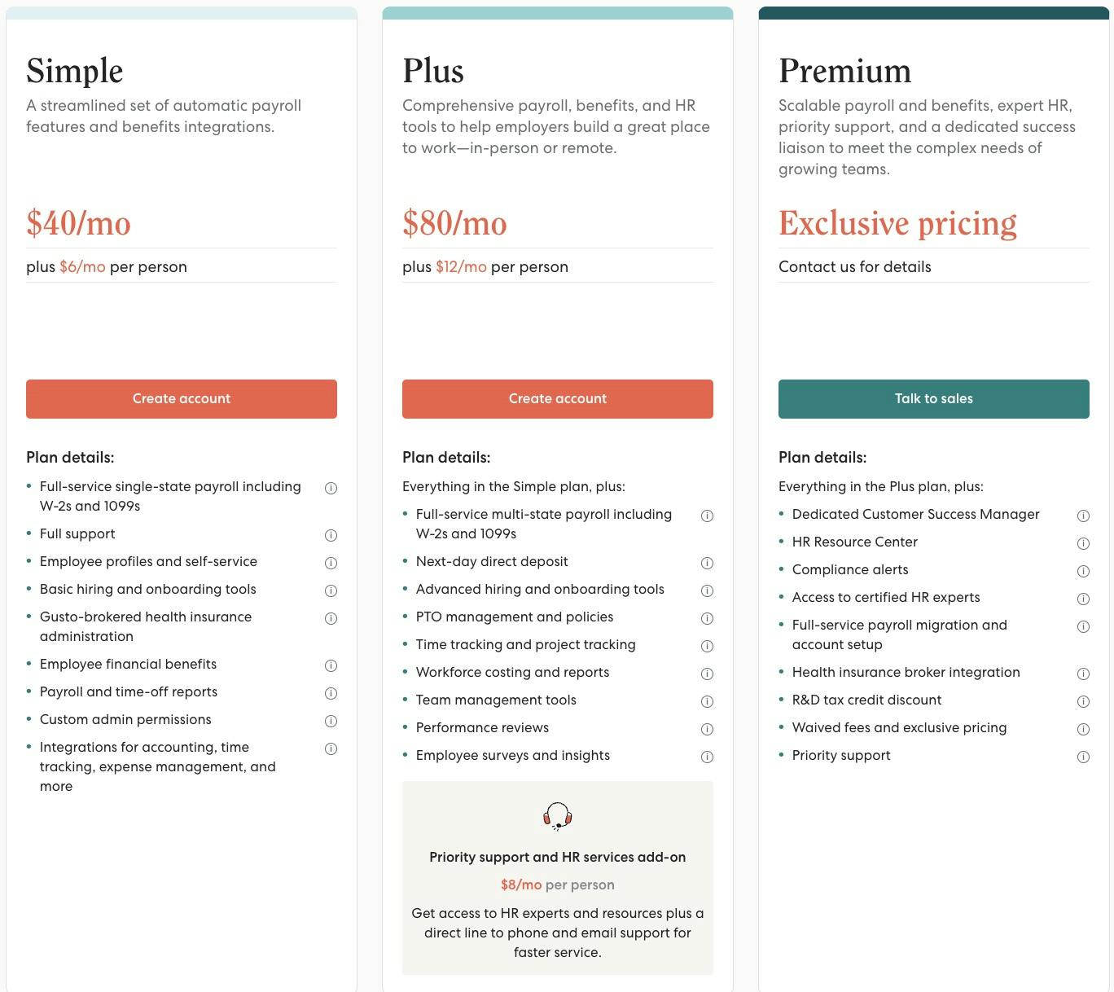This screenshot has width=1114, height=992.
Task: Open info for Performance reviews
Action: pyautogui.click(x=707, y=729)
